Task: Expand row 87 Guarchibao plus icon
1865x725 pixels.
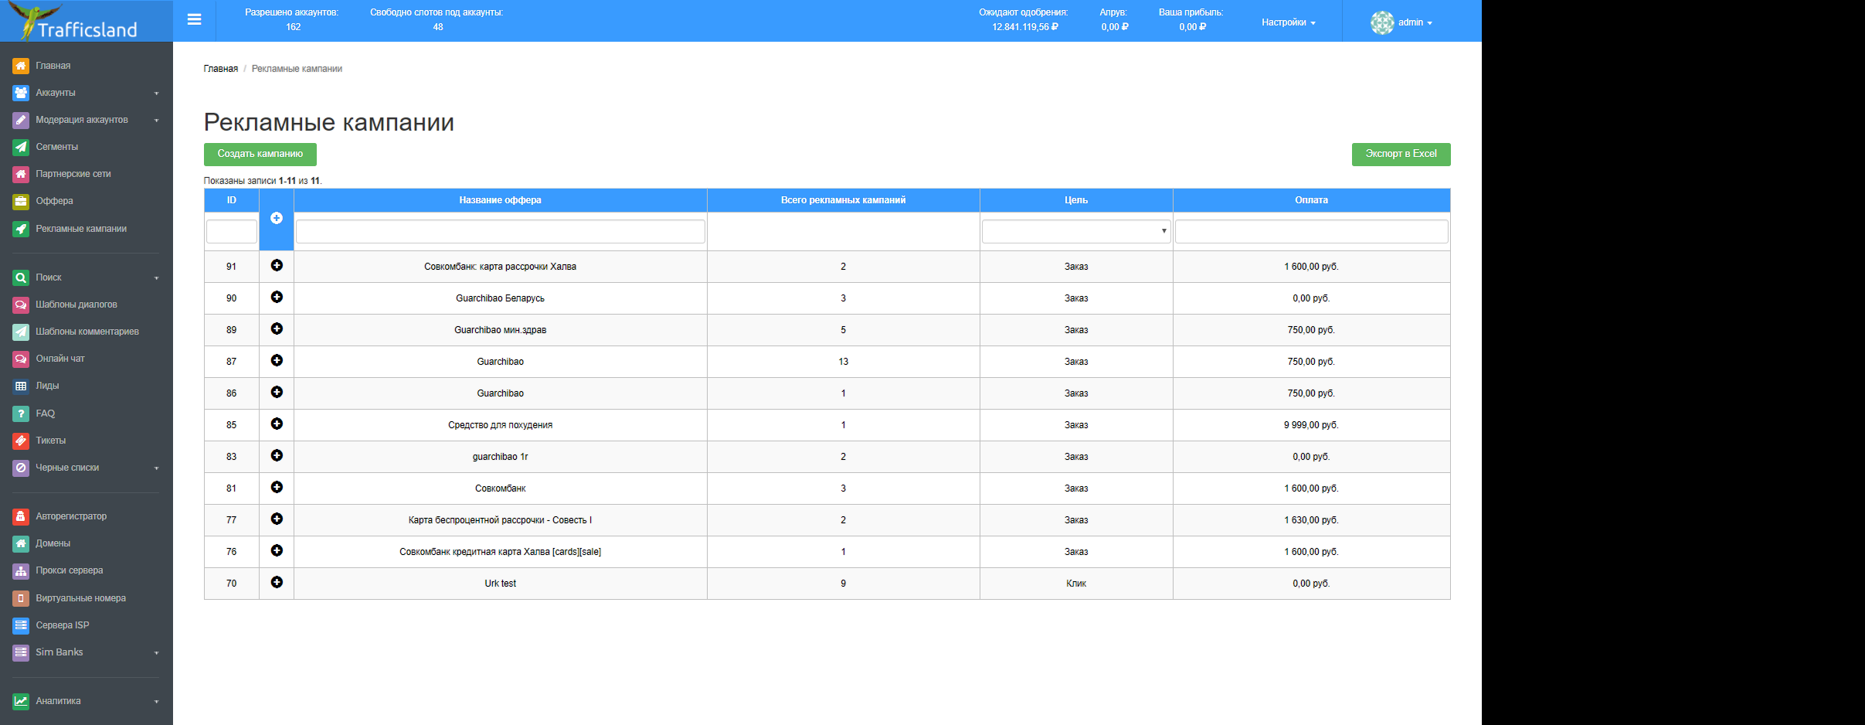Action: coord(277,360)
